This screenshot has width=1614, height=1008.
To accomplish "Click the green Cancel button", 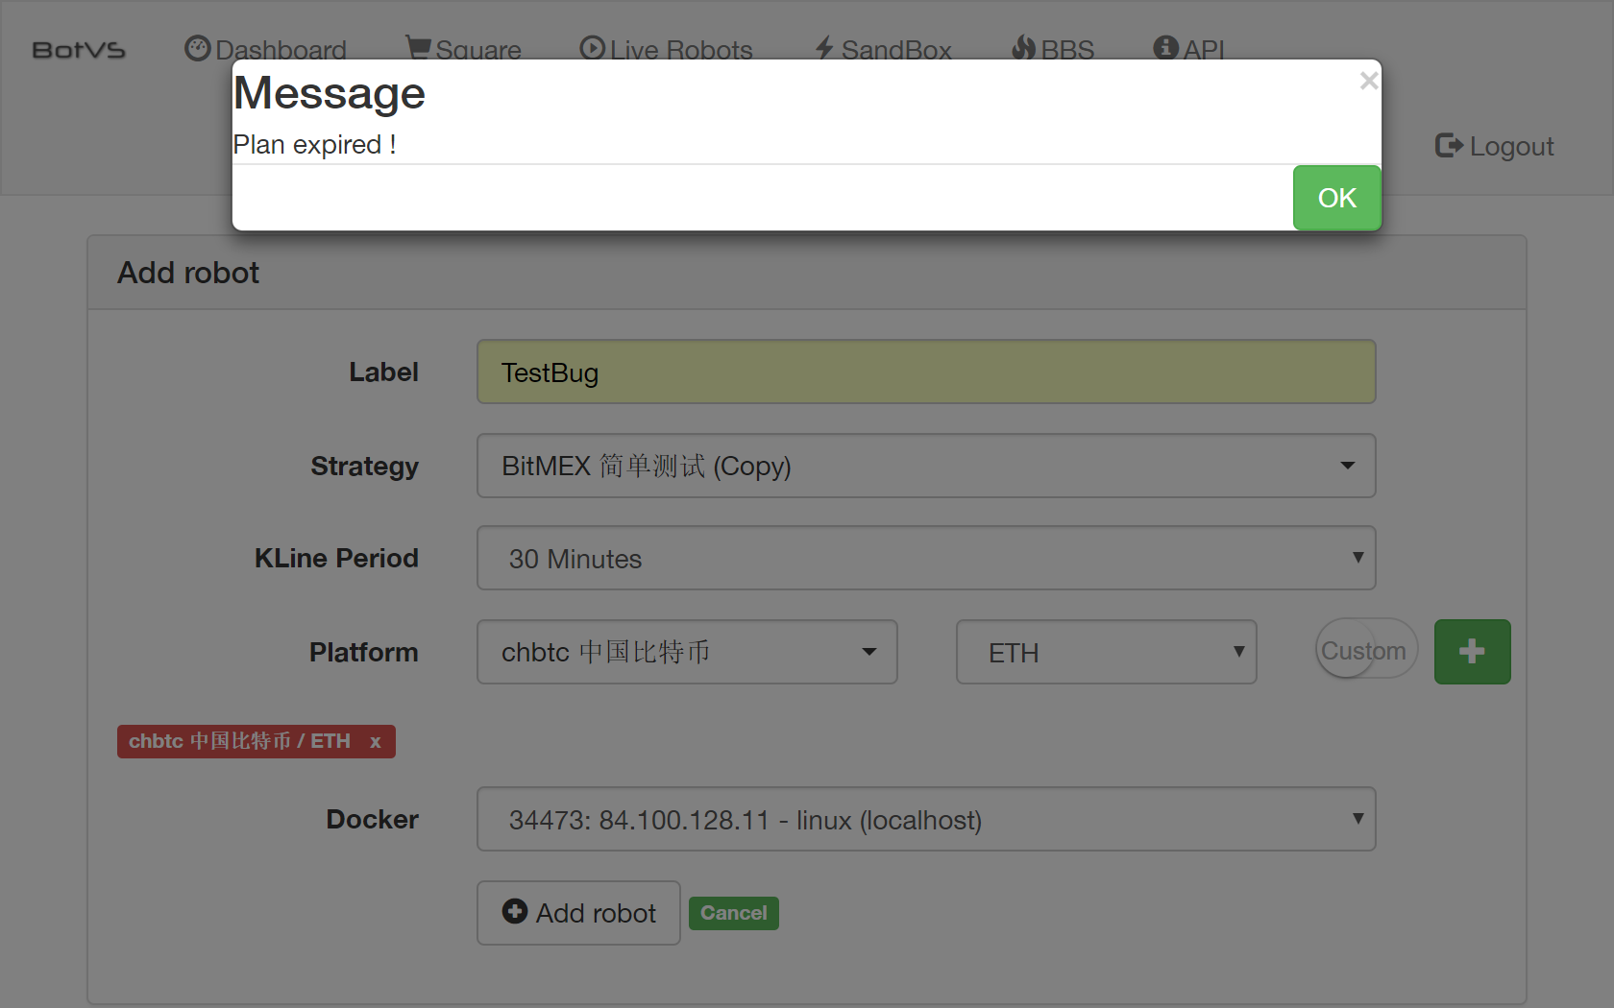I will pos(733,913).
